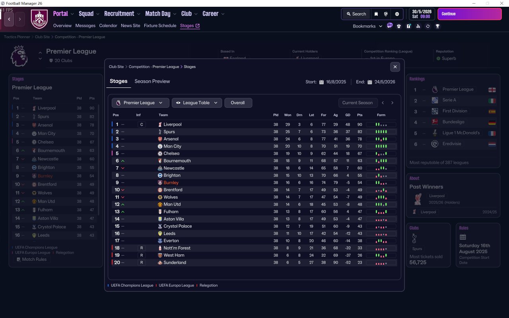Click the Serie A logo in Rankings
509x318 pixels.
435,100
